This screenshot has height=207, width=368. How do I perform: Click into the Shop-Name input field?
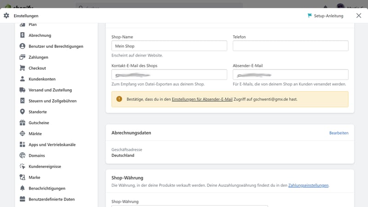[x=169, y=46]
